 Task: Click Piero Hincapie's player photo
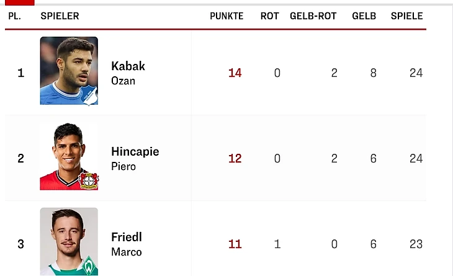click(69, 155)
